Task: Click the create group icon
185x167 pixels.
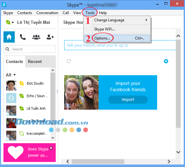Action: coord(36,37)
